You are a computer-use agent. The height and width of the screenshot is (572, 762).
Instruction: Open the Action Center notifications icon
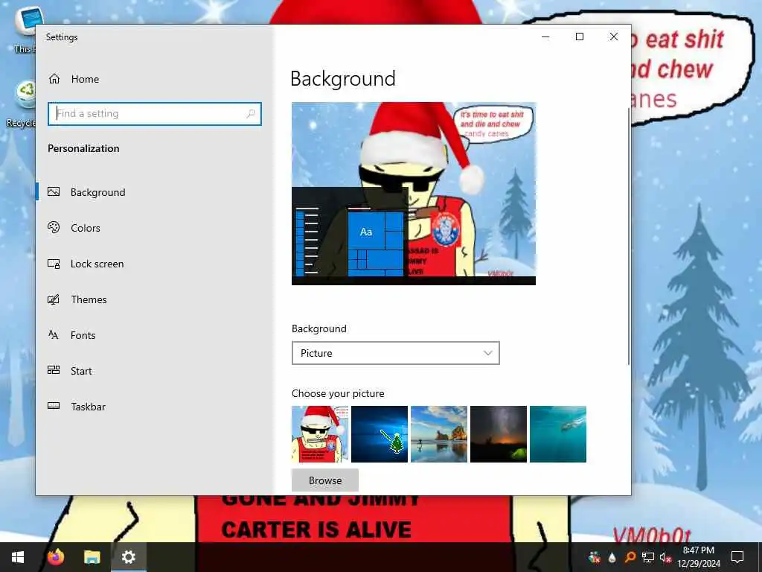(737, 557)
